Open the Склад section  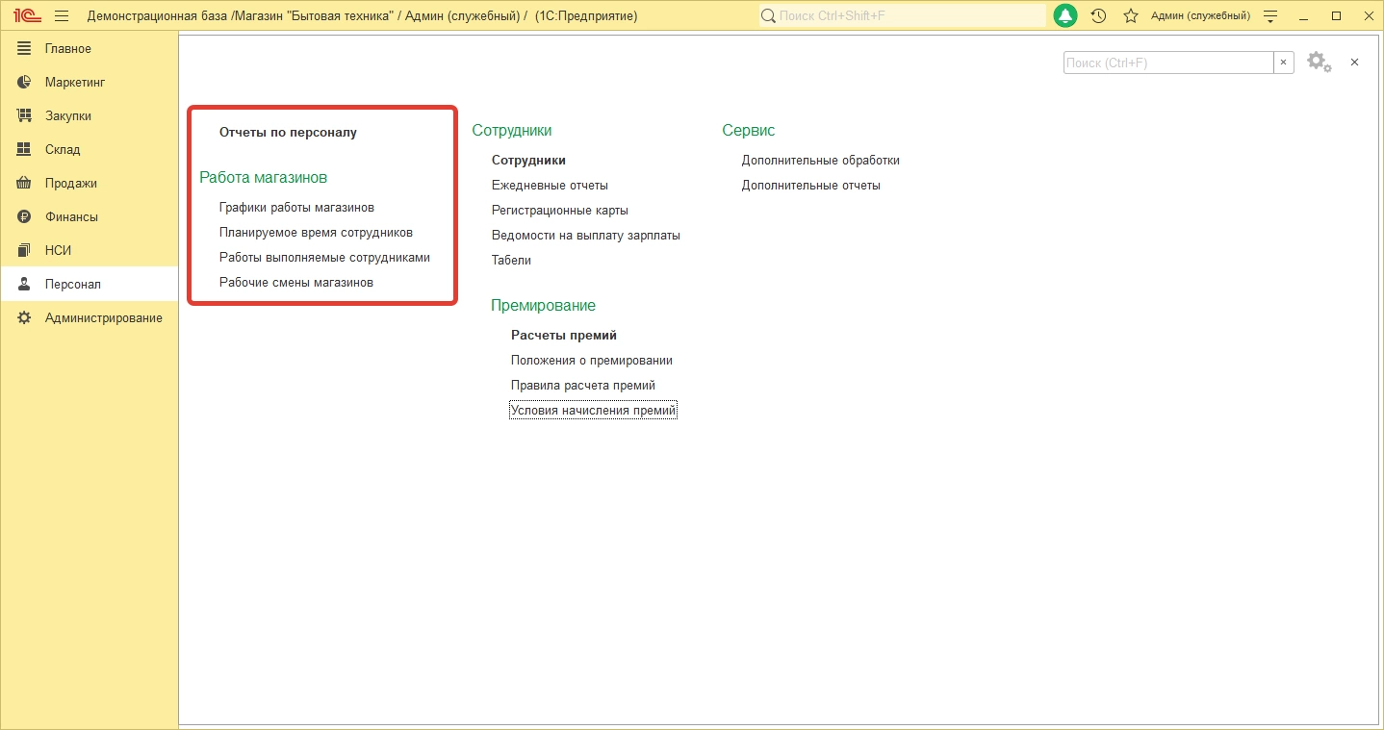click(x=63, y=150)
